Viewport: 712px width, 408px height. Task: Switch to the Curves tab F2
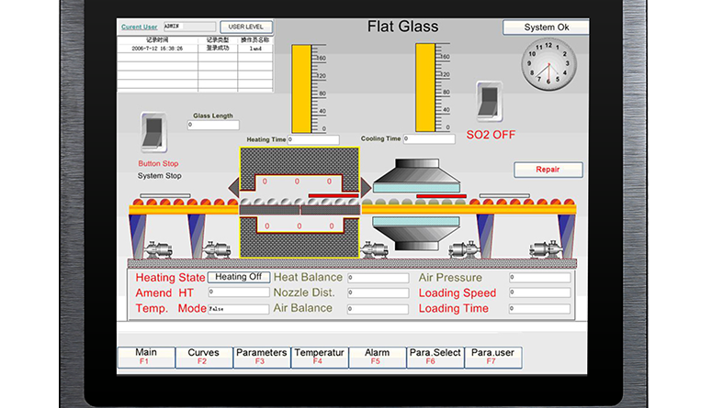click(x=203, y=357)
